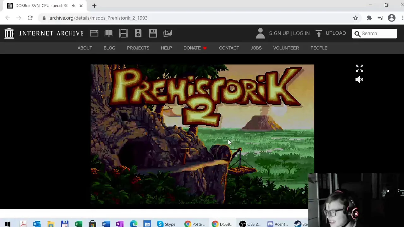Click the address bar URL
The width and height of the screenshot is (404, 227).
click(x=98, y=18)
